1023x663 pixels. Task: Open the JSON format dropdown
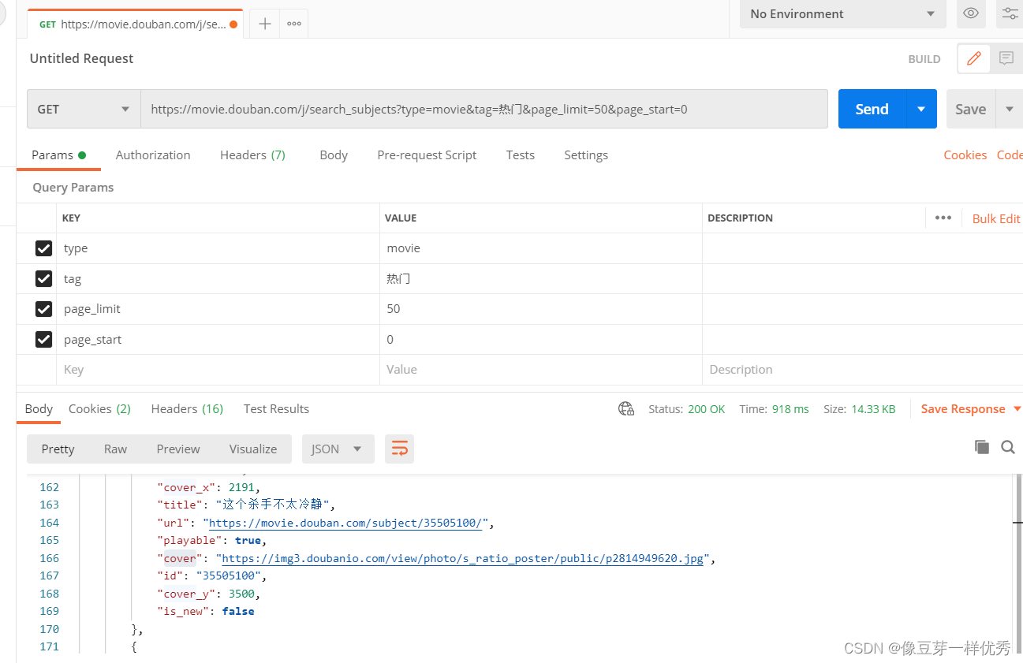tap(337, 449)
